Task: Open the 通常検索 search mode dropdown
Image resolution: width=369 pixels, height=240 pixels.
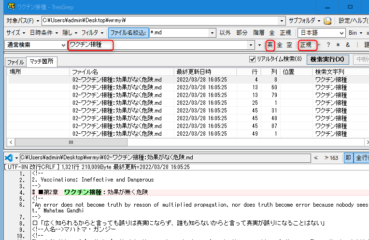Action: 36,45
